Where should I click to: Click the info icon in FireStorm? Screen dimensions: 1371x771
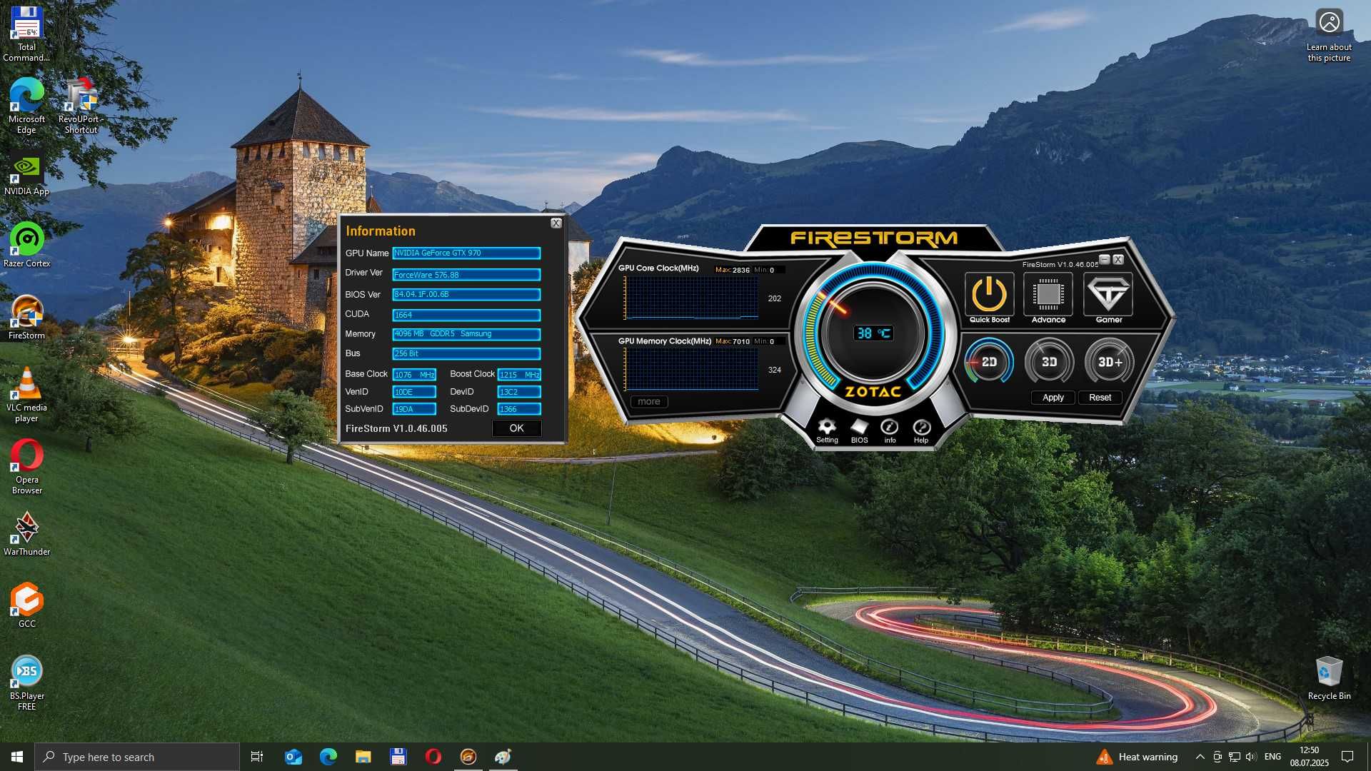coord(890,430)
